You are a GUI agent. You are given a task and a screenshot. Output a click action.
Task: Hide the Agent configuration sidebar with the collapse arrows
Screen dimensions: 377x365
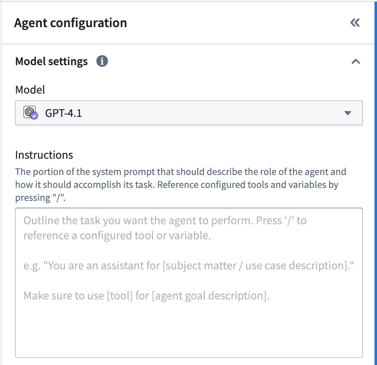click(x=355, y=23)
